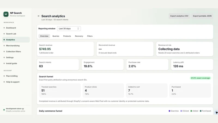Image resolution: width=218 pixels, height=123 pixels.
Task: Click the Search intents value 63
Action: click(41, 66)
